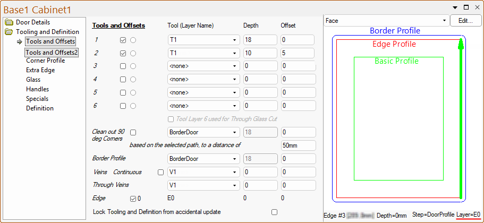Open Corner Profile settings
This screenshot has height=223, width=484.
[45, 61]
